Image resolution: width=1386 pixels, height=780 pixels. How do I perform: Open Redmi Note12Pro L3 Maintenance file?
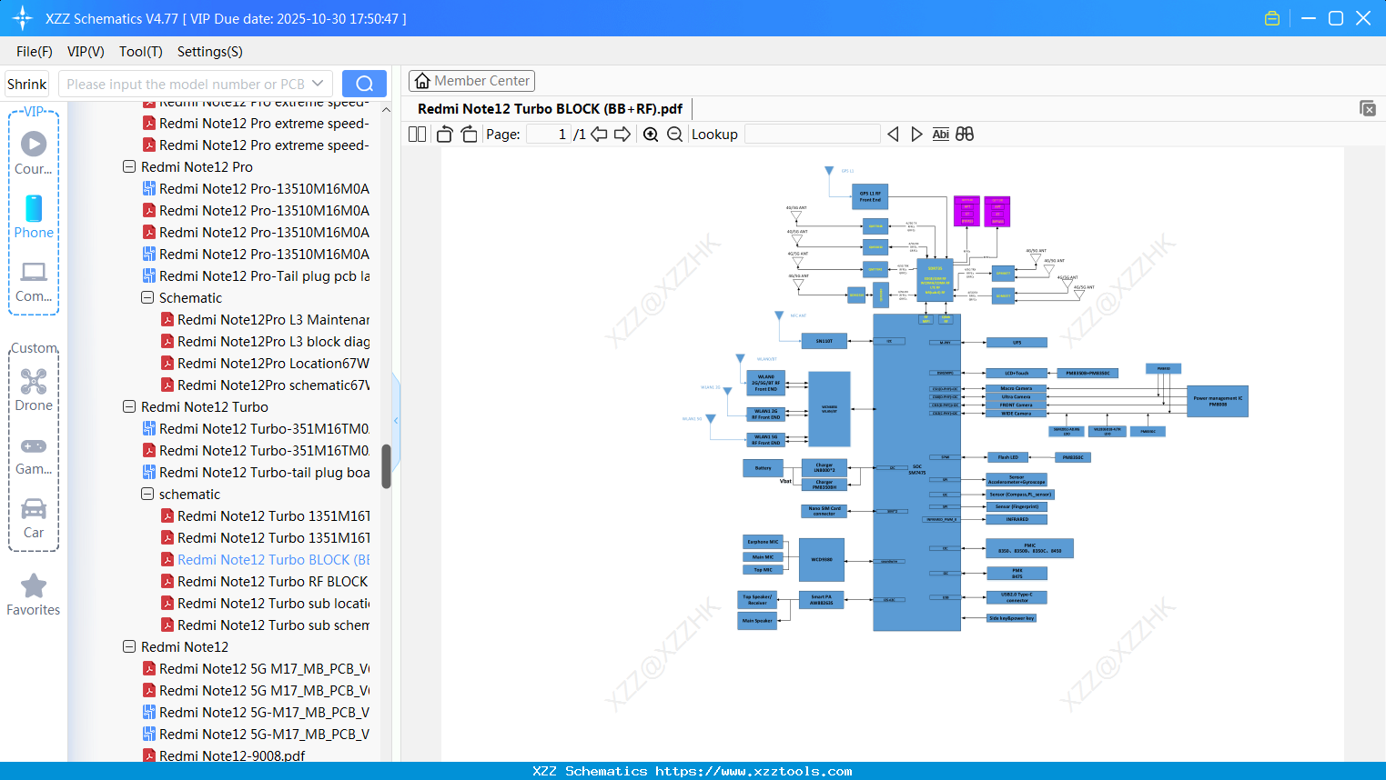click(273, 320)
